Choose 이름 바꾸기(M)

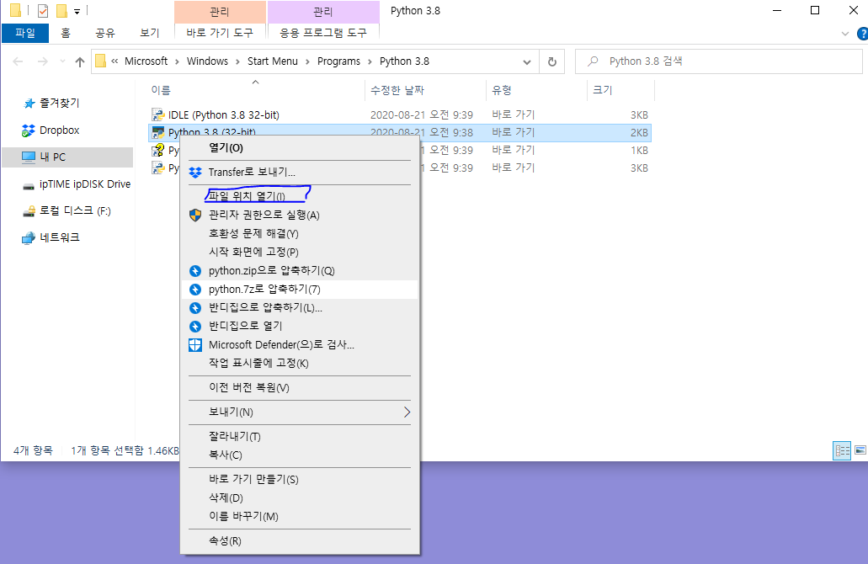300,516
